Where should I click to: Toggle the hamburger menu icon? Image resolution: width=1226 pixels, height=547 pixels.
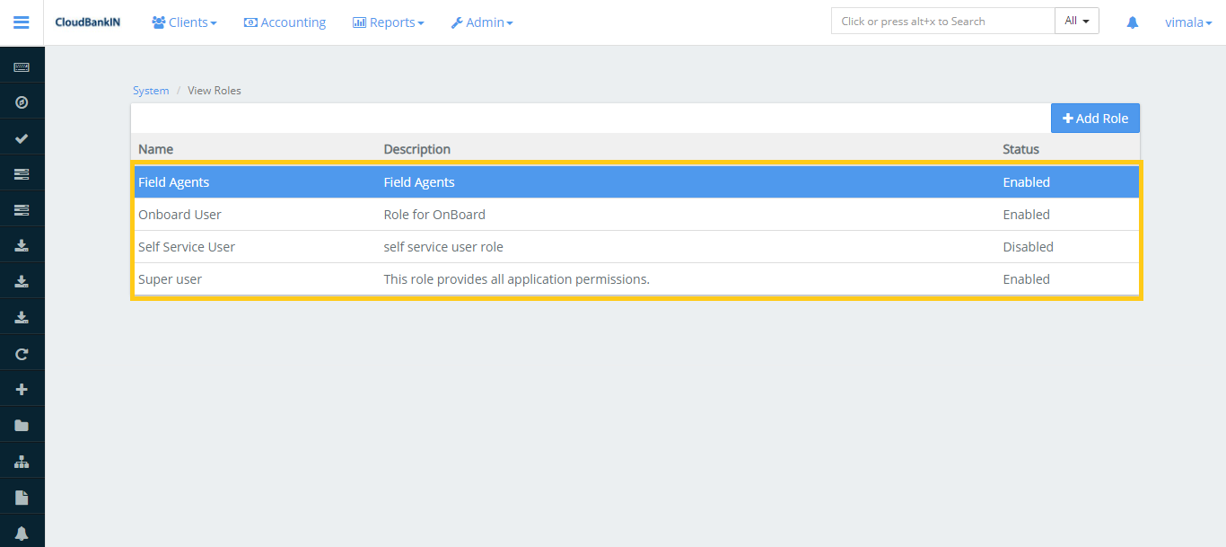coord(22,22)
